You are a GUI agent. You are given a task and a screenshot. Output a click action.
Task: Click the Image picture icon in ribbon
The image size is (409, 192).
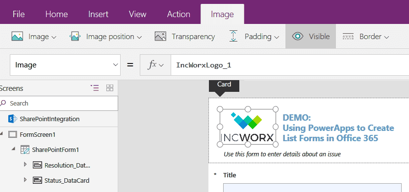(x=17, y=36)
